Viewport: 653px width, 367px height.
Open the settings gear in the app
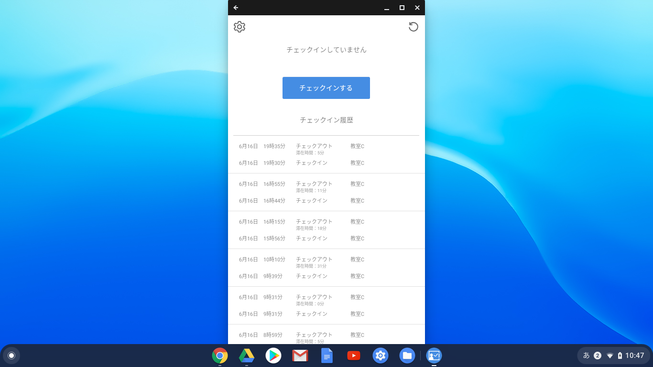click(239, 27)
